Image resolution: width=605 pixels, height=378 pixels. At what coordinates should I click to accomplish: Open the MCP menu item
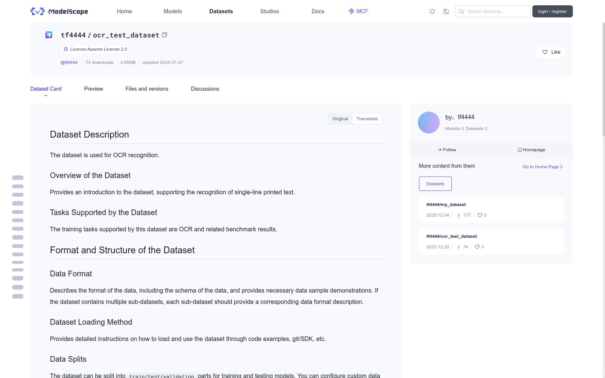click(x=358, y=11)
